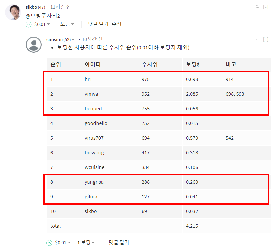Viewport: 280px width, 248px height.
Task: Collapse the sikbo comment thread
Action: click(x=266, y=7)
